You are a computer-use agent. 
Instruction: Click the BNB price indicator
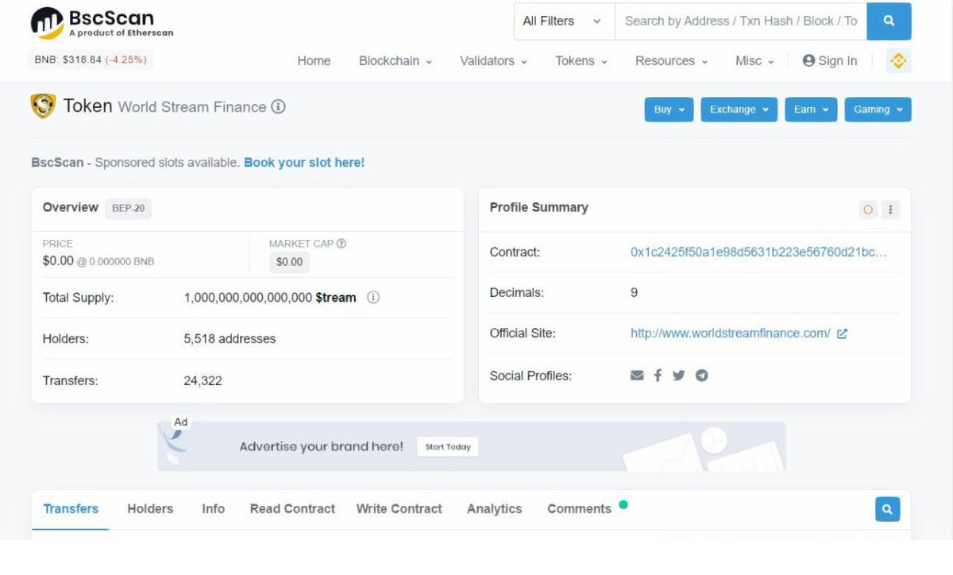coord(91,60)
